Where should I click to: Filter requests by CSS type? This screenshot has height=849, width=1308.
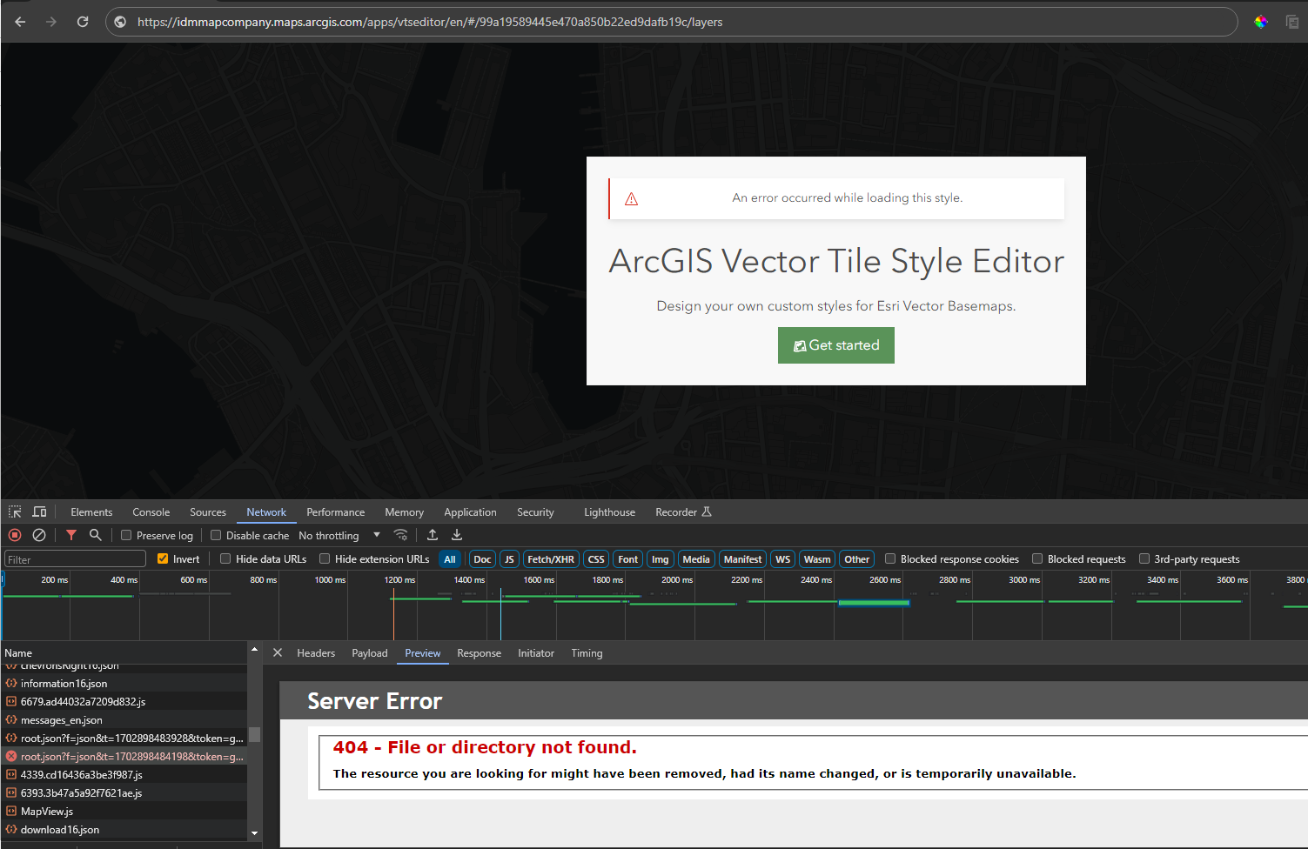[596, 559]
